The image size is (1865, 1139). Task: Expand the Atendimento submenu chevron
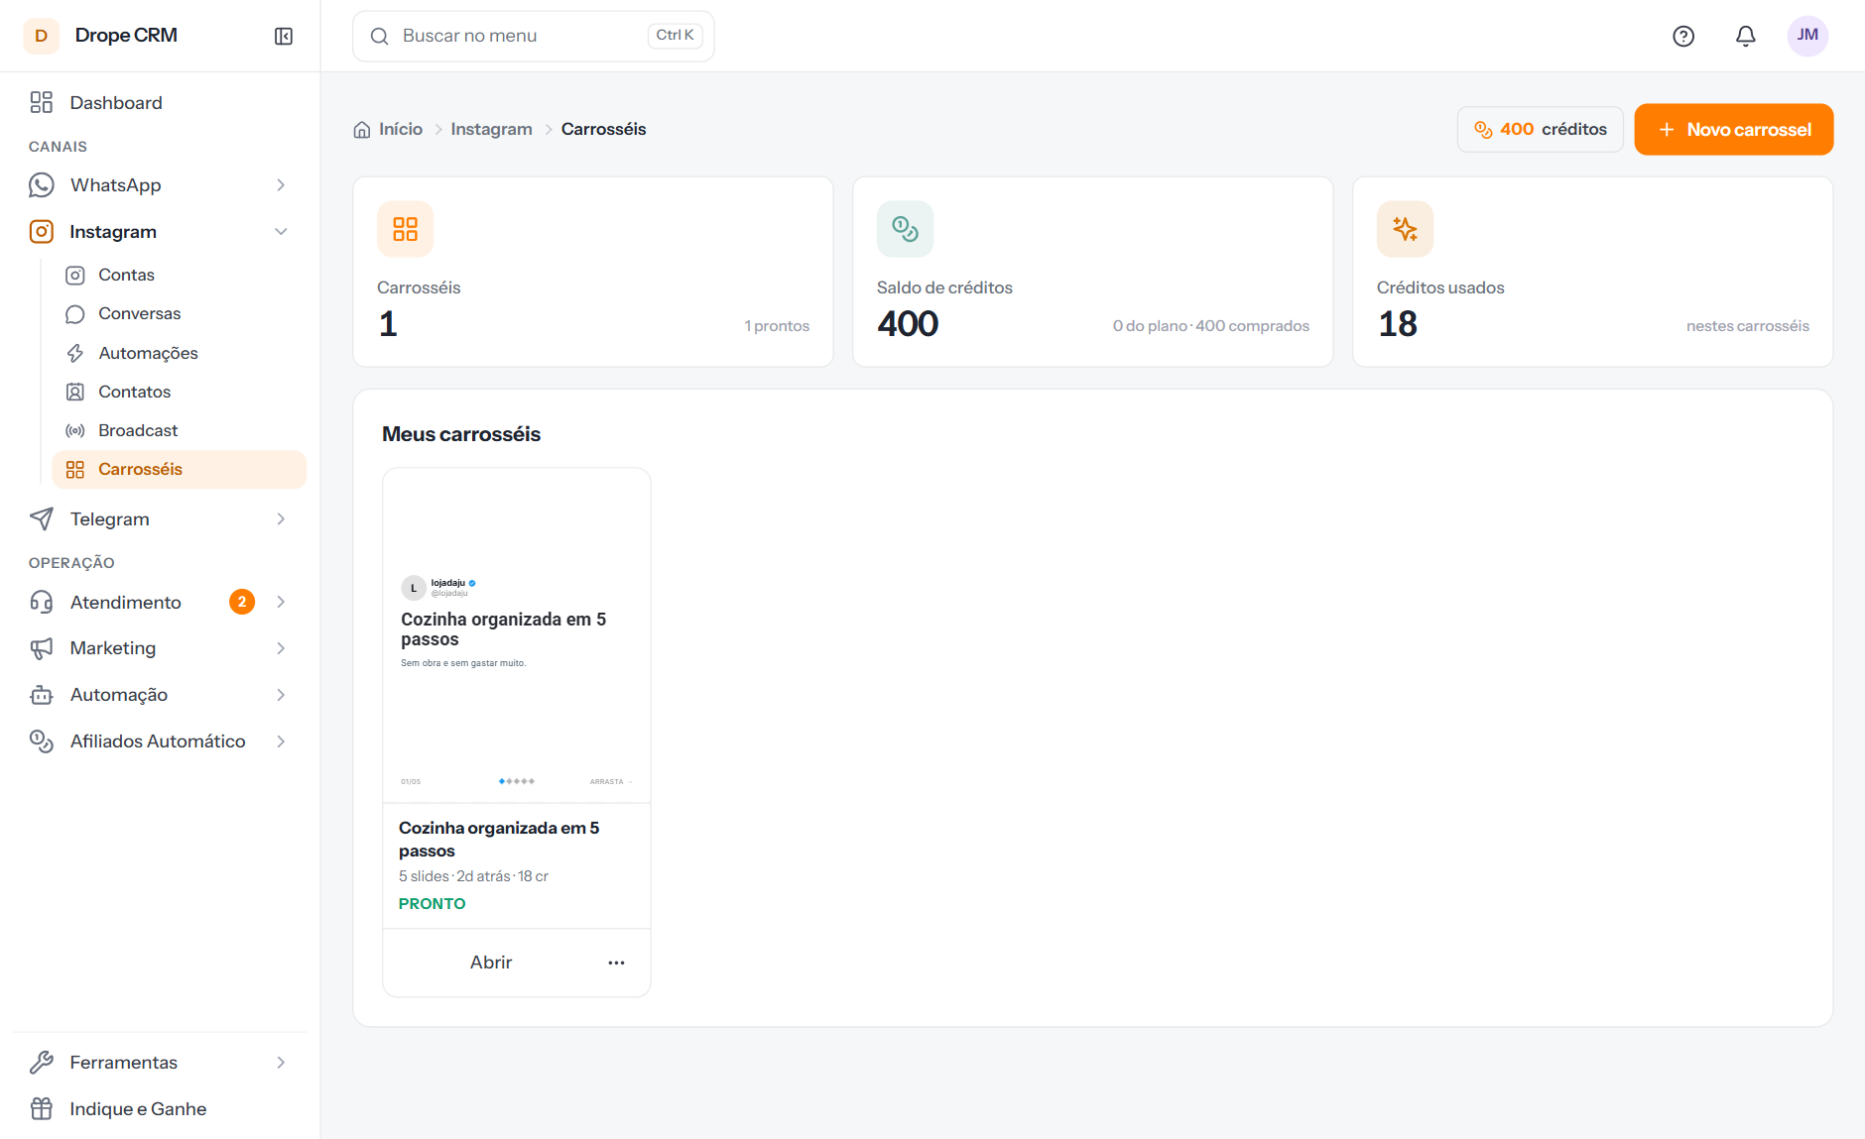(281, 603)
